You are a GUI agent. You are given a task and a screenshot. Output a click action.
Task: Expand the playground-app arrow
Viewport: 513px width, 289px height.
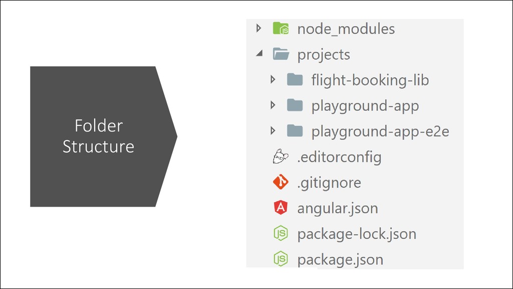click(273, 105)
